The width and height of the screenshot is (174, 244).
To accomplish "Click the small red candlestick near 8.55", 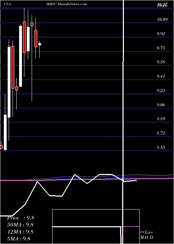I will coord(1,147).
